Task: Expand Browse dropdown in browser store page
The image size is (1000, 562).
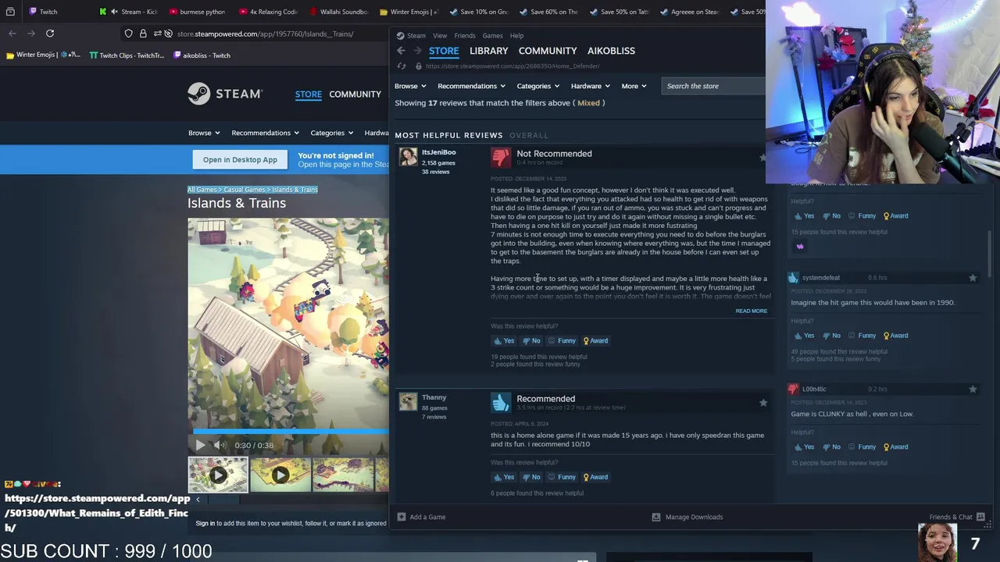Action: (204, 133)
